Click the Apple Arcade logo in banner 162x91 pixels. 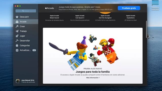click(50, 8)
